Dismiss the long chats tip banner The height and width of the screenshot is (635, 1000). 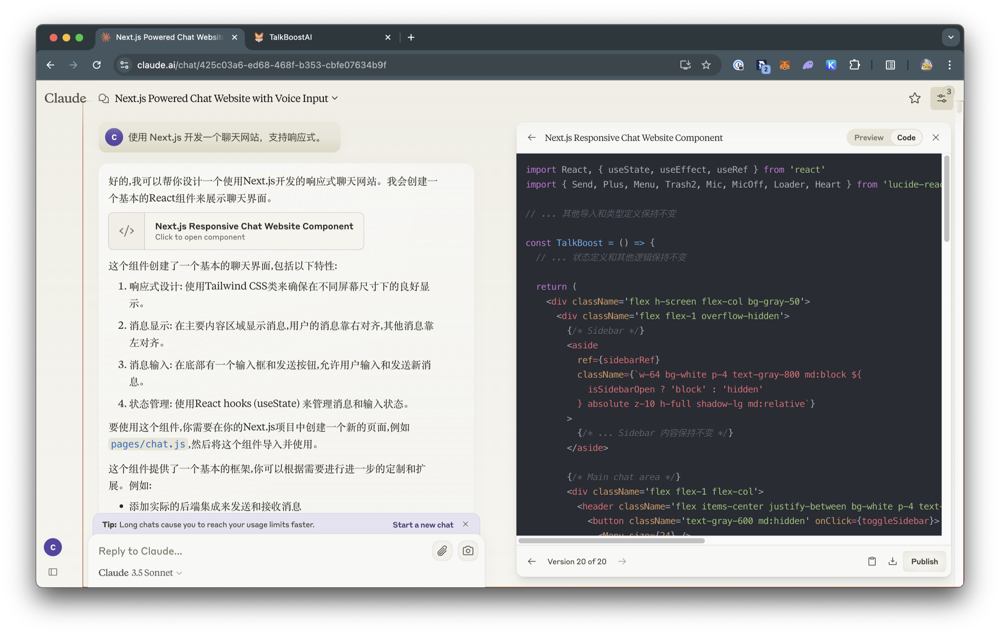(465, 524)
